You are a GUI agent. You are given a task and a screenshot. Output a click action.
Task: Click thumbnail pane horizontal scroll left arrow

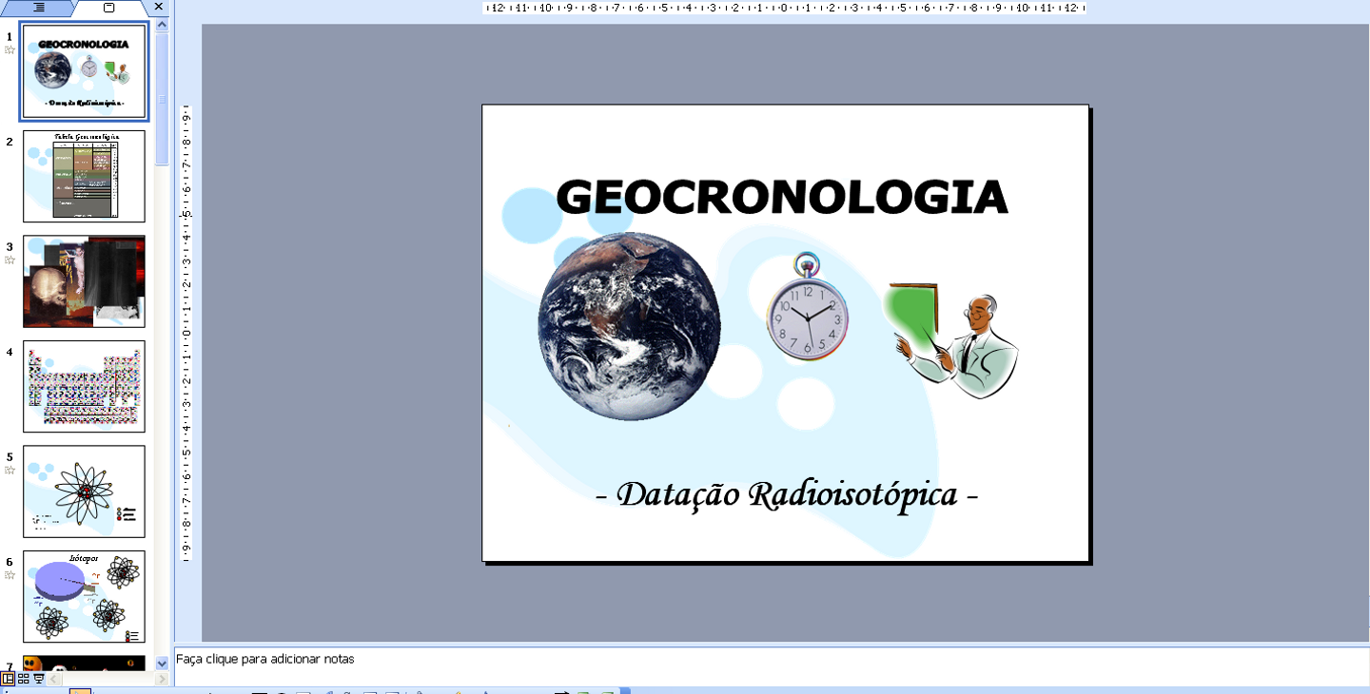pos(54,679)
